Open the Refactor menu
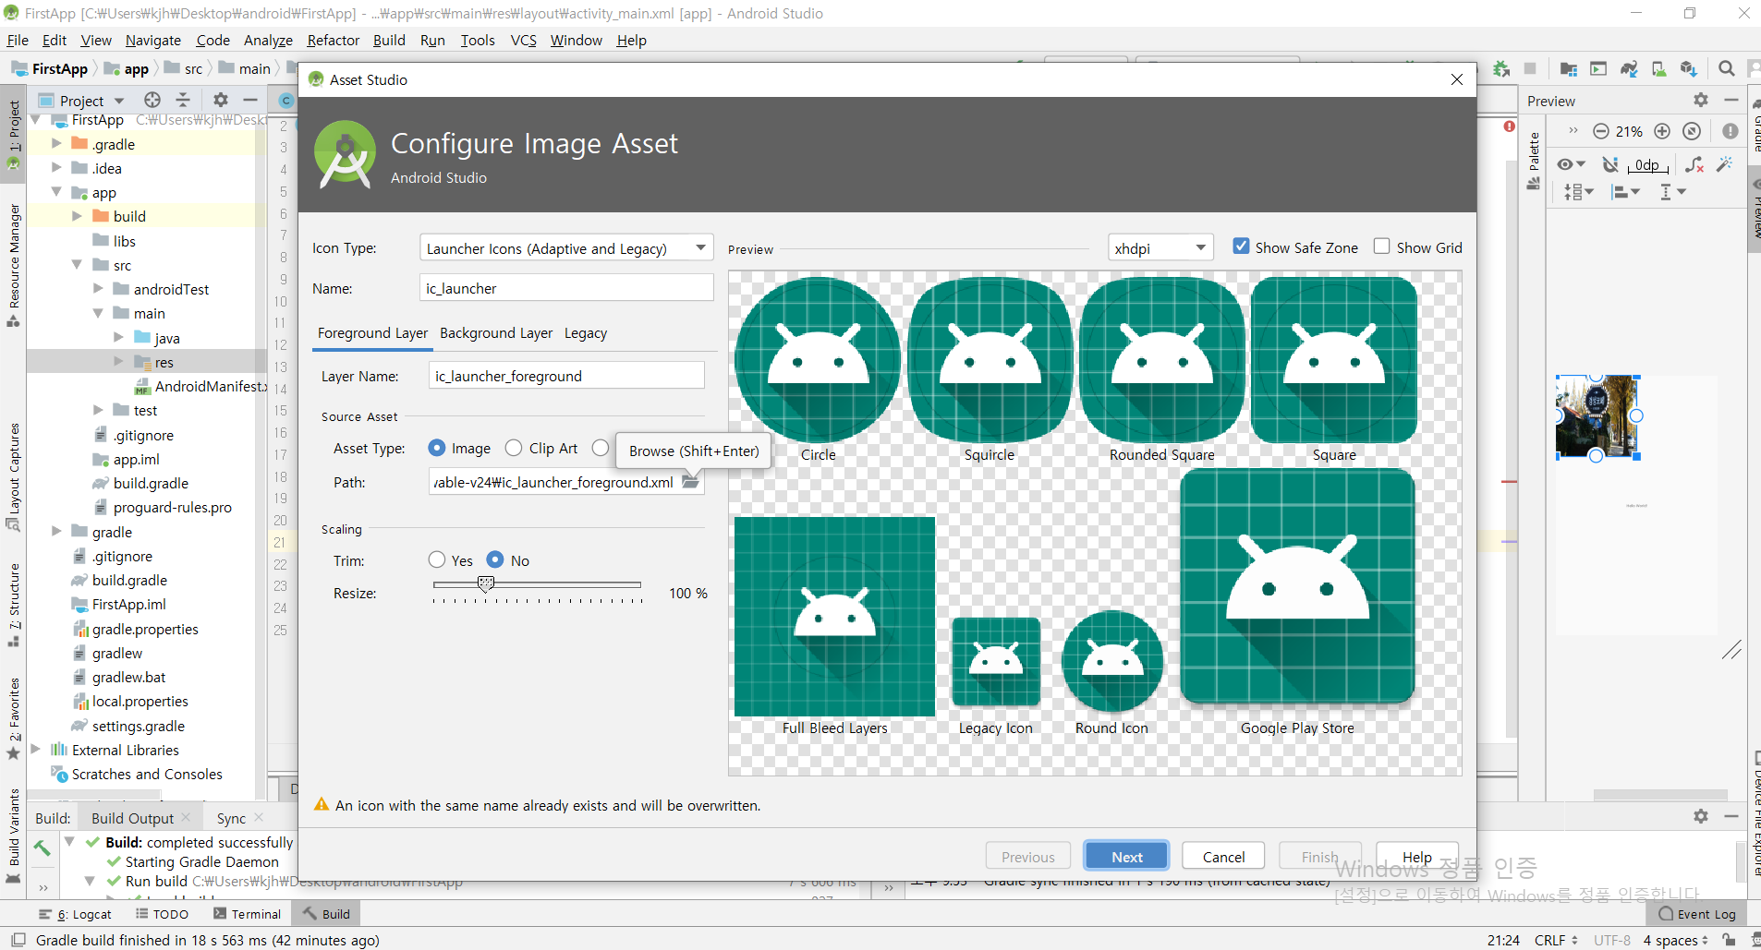The height and width of the screenshot is (950, 1761). 334,40
